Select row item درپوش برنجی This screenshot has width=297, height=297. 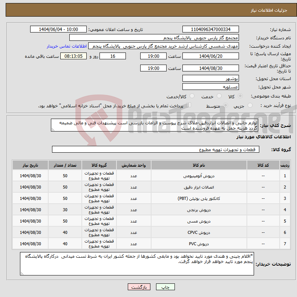pyautogui.click(x=199, y=210)
